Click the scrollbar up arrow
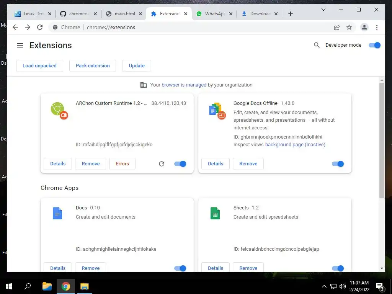392x294 pixels. [382, 80]
